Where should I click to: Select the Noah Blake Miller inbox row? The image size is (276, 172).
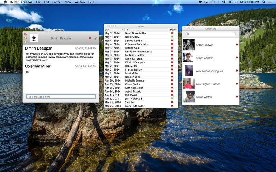(x=141, y=33)
